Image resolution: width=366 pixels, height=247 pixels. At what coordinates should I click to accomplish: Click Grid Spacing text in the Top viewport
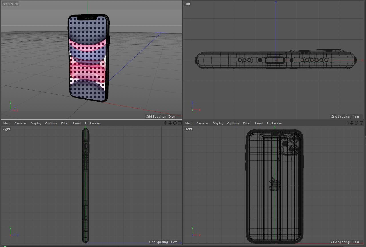345,117
